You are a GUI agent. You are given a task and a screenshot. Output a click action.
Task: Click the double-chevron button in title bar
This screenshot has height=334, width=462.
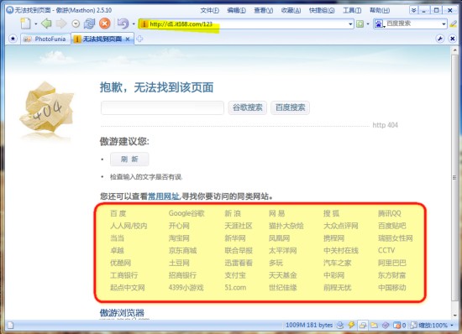coord(413,10)
